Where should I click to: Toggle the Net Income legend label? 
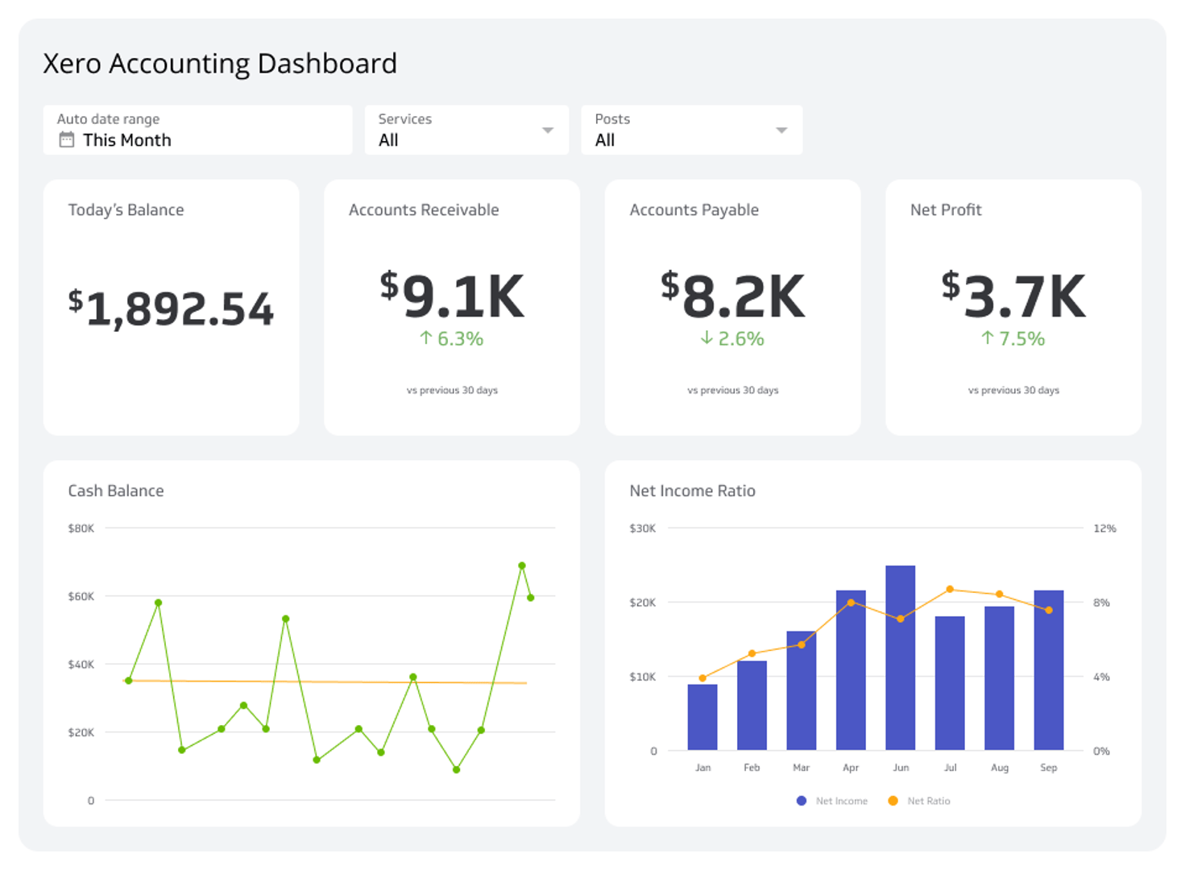click(x=842, y=801)
